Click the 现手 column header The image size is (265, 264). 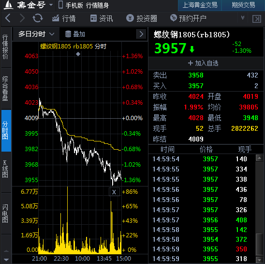[245, 150]
